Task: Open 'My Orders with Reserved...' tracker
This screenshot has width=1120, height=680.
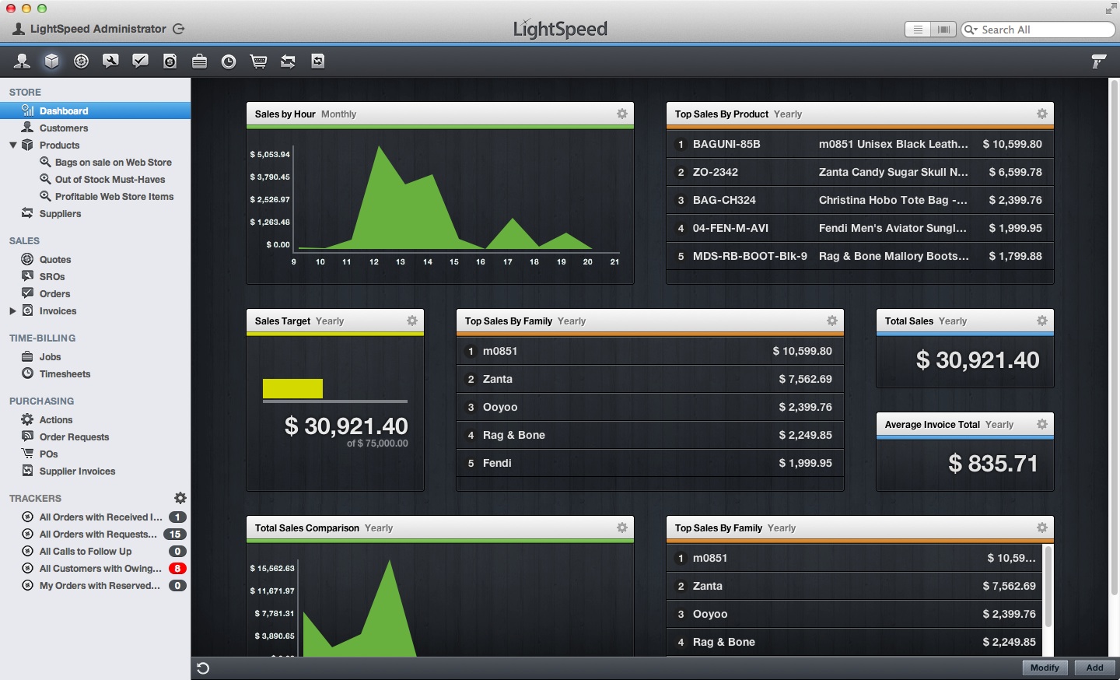Action: tap(95, 585)
